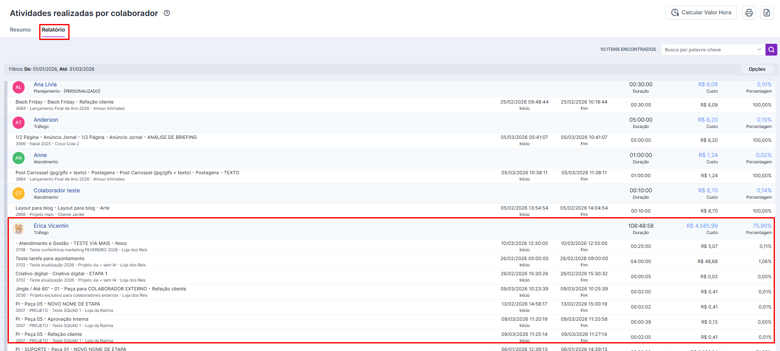Screen dimensions: 780x351
Task: Click Anne's green AN avatar
Action: click(x=19, y=158)
